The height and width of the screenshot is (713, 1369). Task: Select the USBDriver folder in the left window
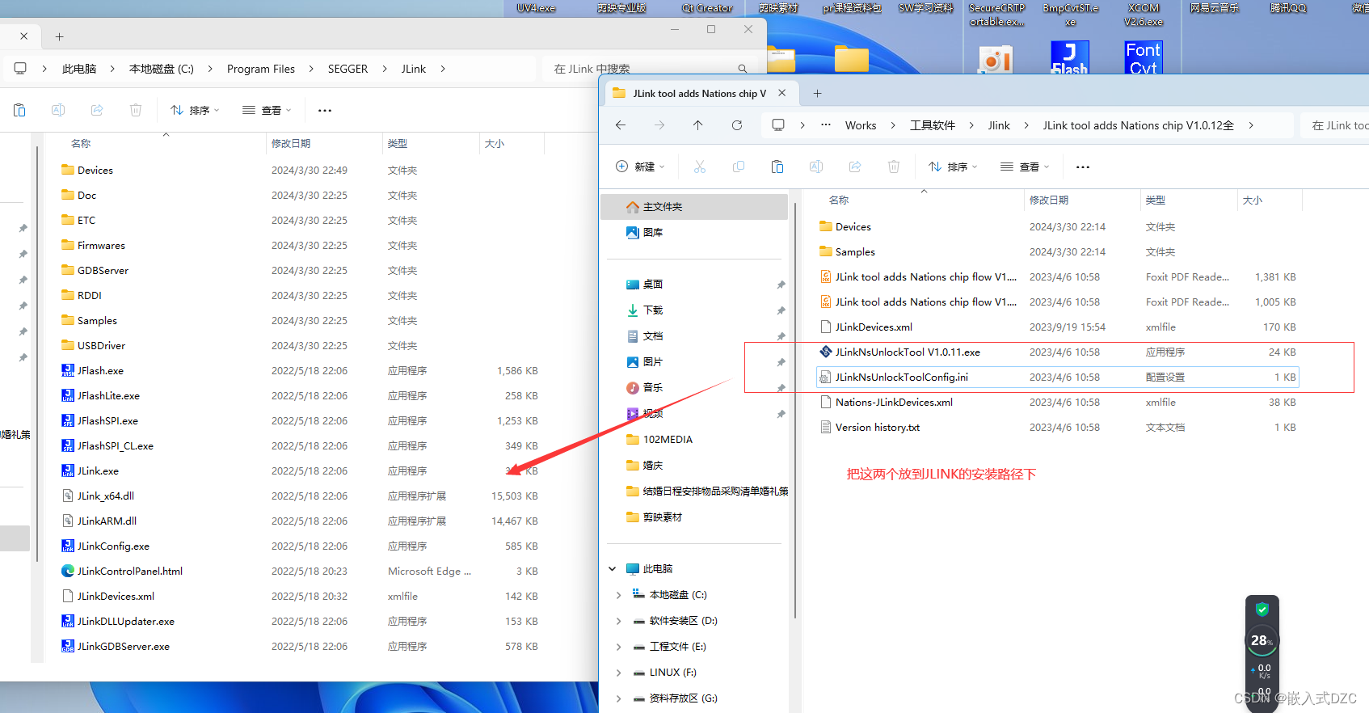(301, 345)
